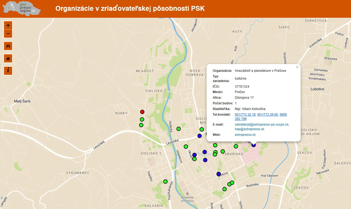Email hap@astropresov.sk
This screenshot has height=209, width=351.
(250, 129)
